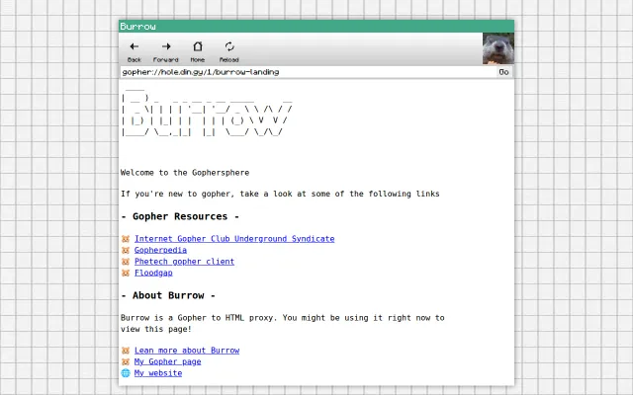Follow the My website link
The width and height of the screenshot is (633, 395).
[158, 373]
